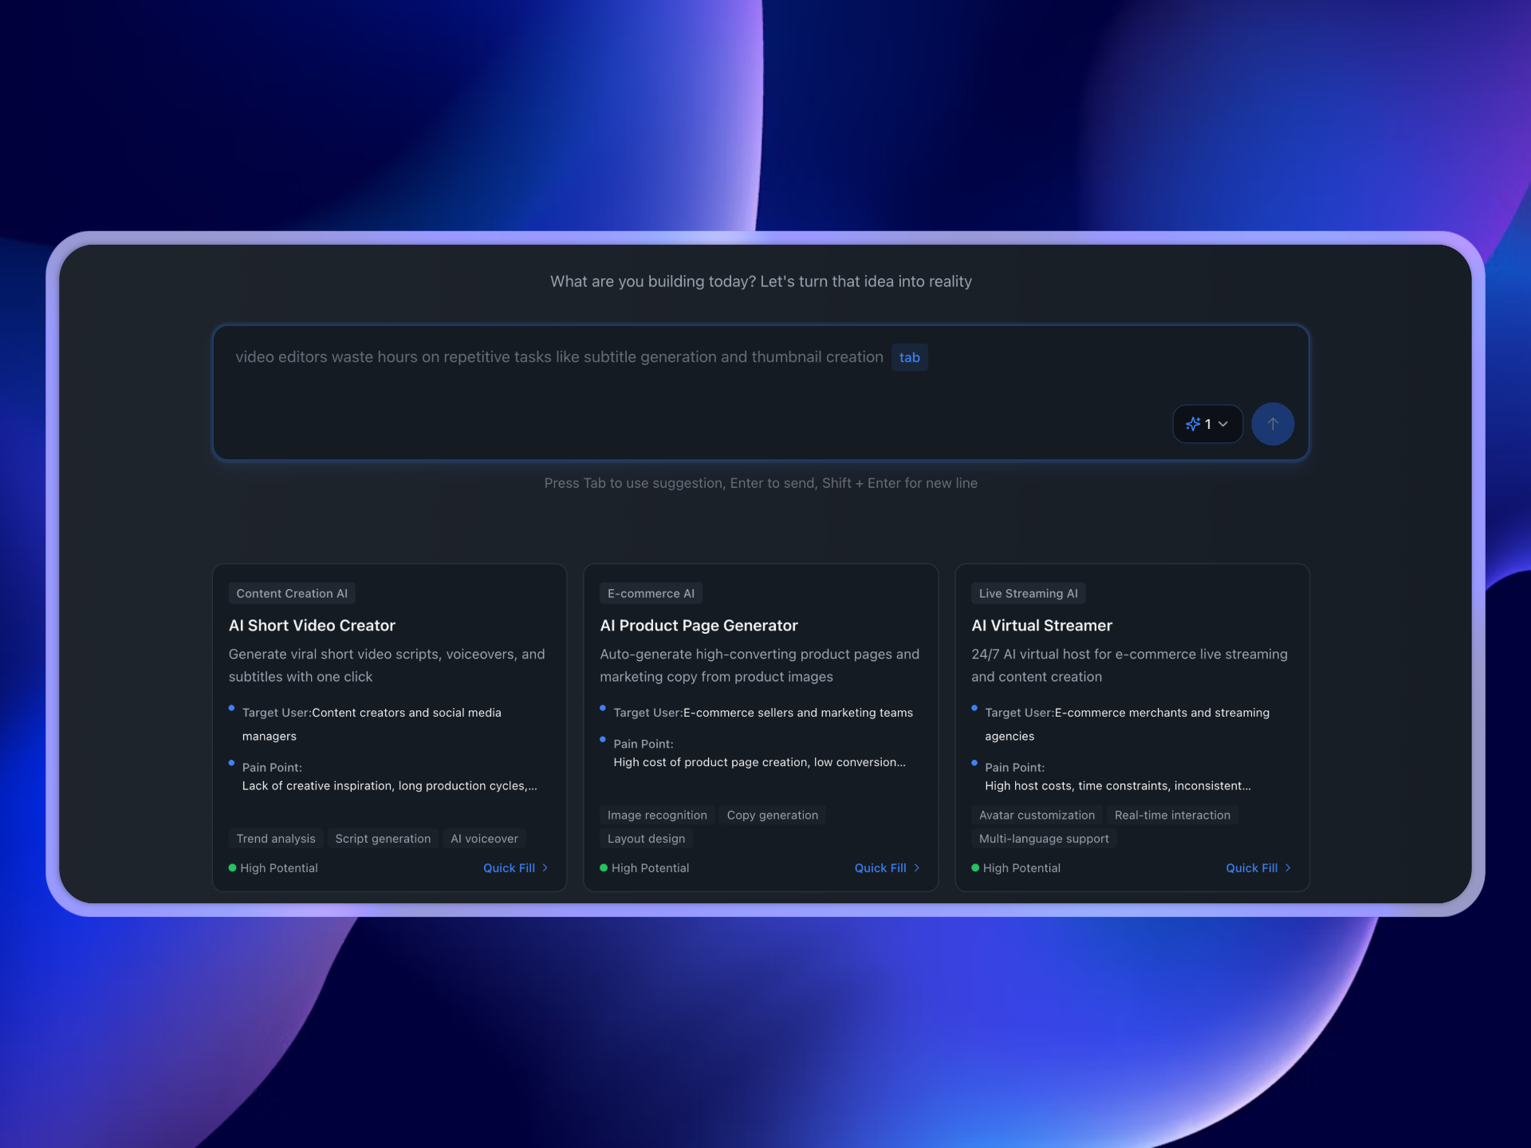
Task: Select the Copy generation feature tag
Action: (772, 815)
